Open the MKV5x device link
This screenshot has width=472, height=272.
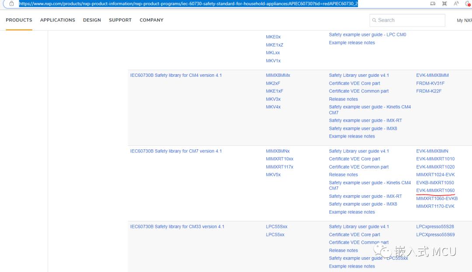(273, 175)
